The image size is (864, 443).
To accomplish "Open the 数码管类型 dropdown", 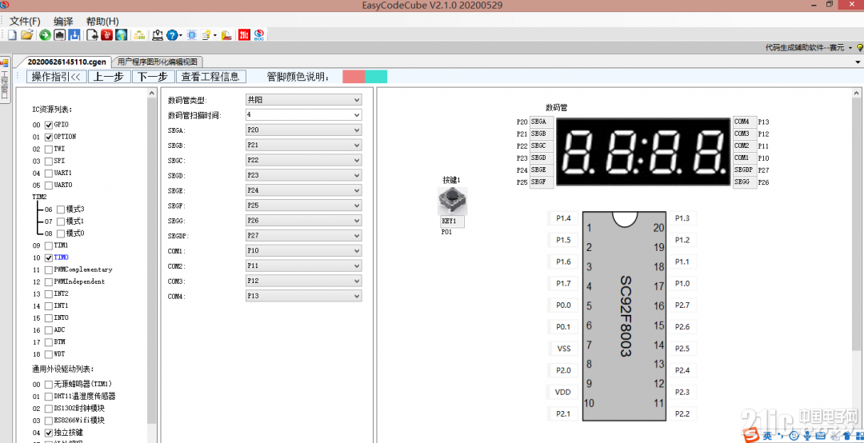I will coord(304,100).
